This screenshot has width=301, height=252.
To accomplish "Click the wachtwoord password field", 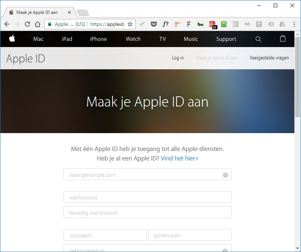I will pos(147,197).
